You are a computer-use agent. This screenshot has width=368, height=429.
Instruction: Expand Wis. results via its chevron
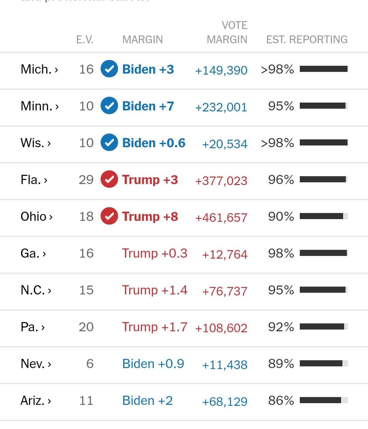tap(49, 143)
